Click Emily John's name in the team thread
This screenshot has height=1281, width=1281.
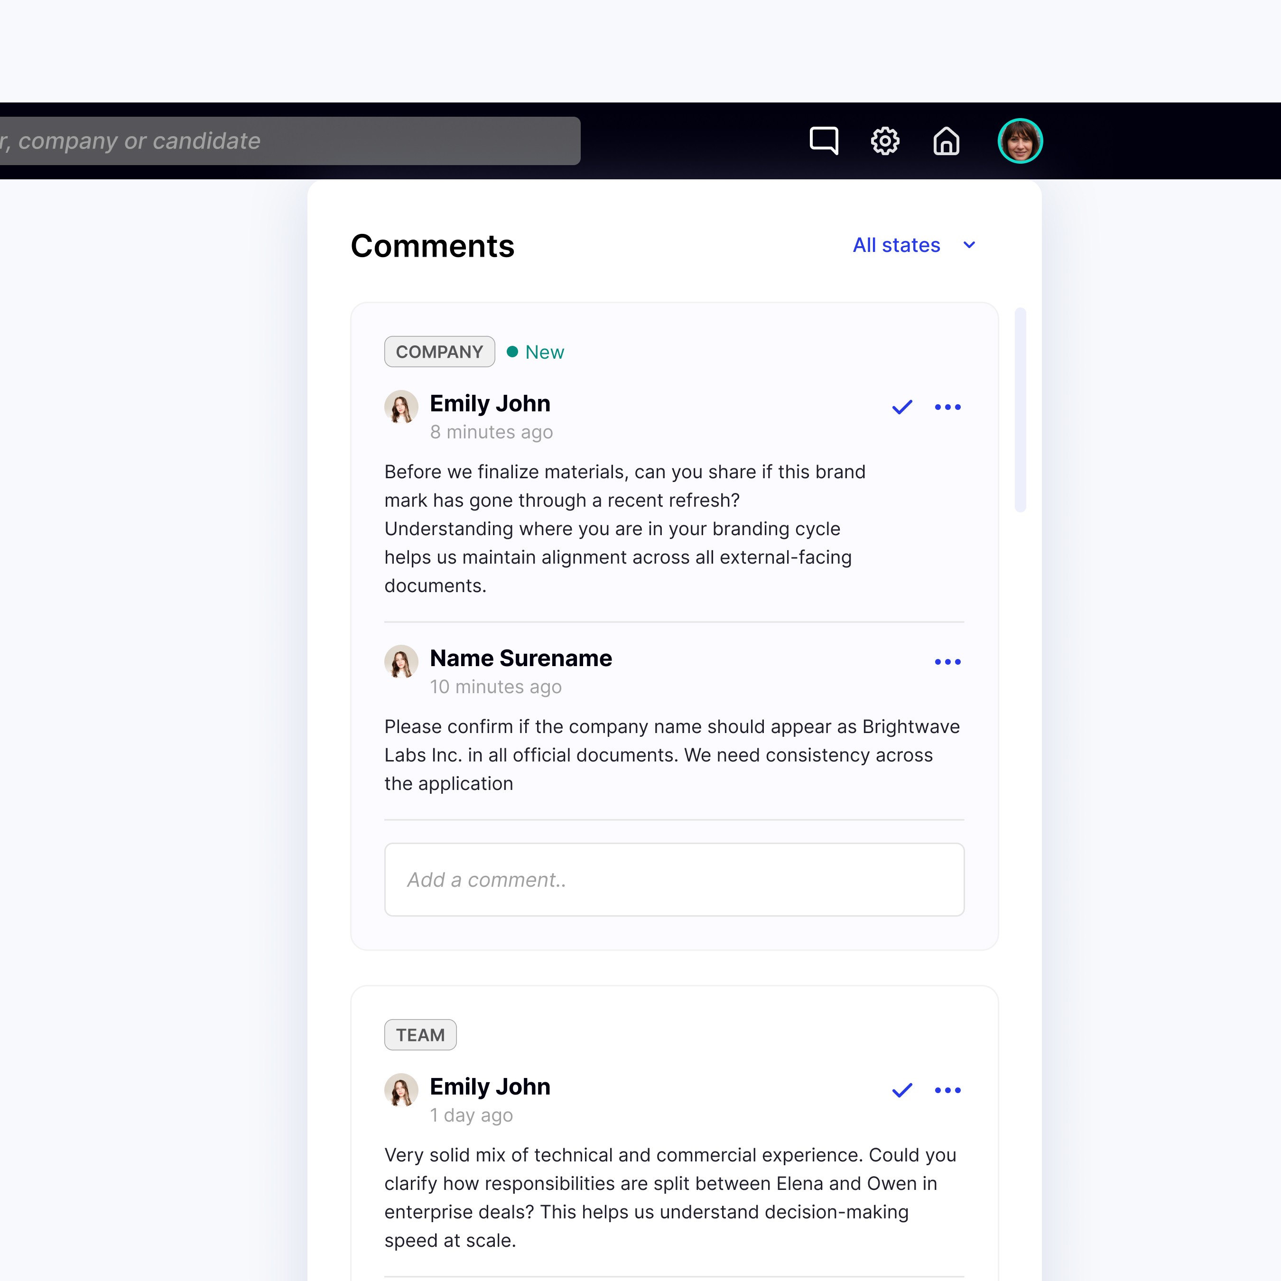(x=490, y=1087)
